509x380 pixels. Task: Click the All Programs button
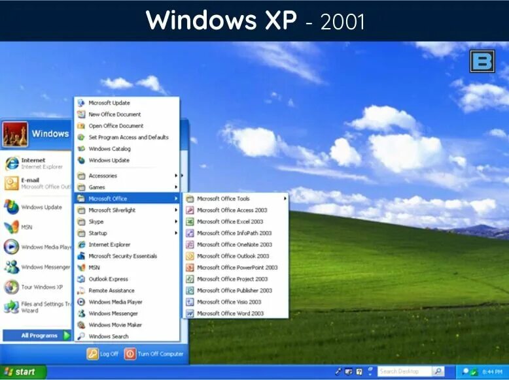[37, 336]
